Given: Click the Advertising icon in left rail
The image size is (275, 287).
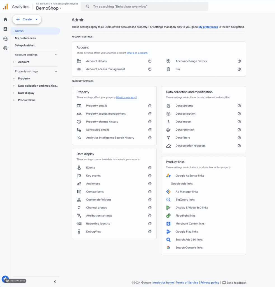Looking at the screenshot, I should pos(5,48).
